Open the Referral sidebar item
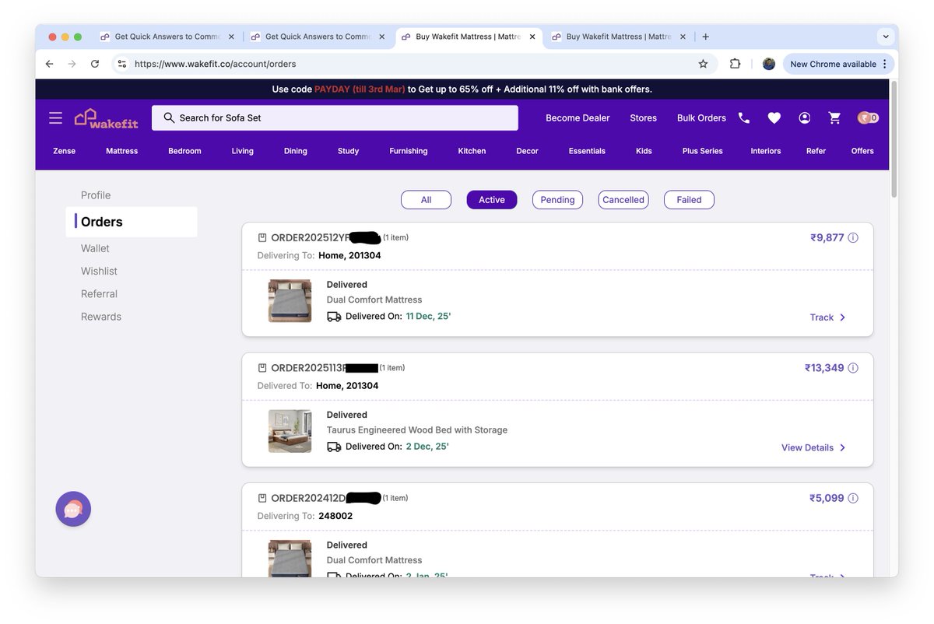 (99, 294)
